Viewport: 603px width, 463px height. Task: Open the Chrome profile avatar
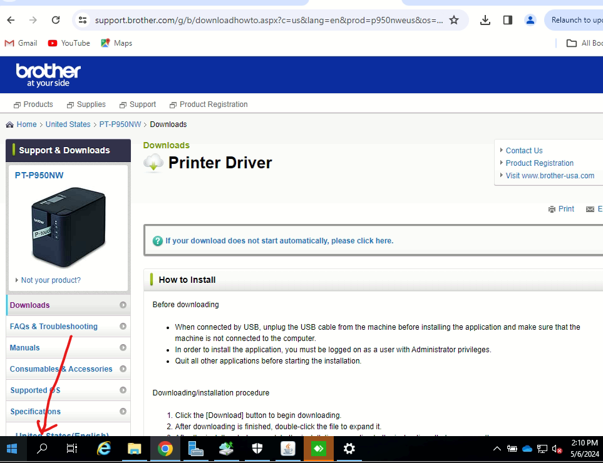click(530, 20)
